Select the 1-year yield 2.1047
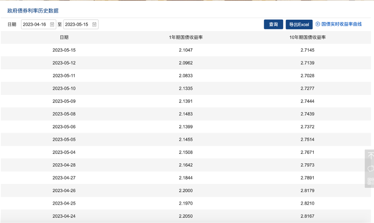The height and width of the screenshot is (223, 374). click(186, 50)
